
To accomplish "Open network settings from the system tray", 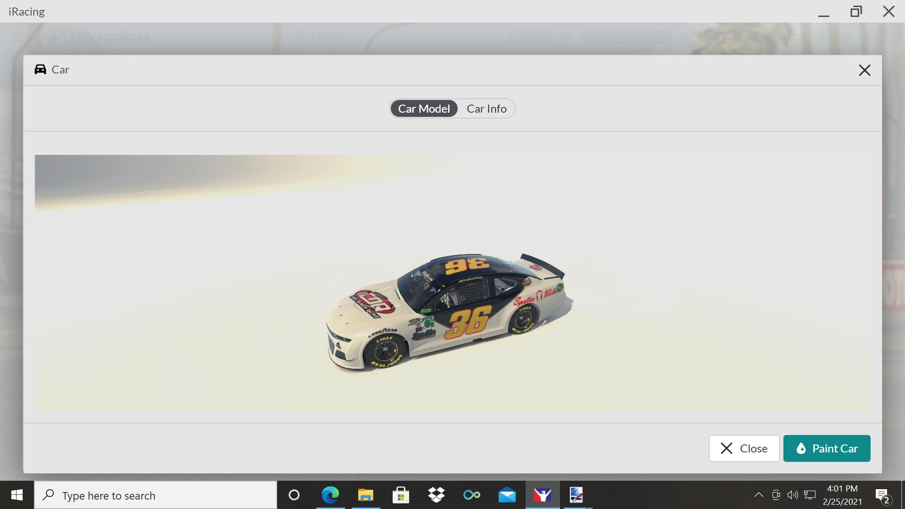I will 810,495.
